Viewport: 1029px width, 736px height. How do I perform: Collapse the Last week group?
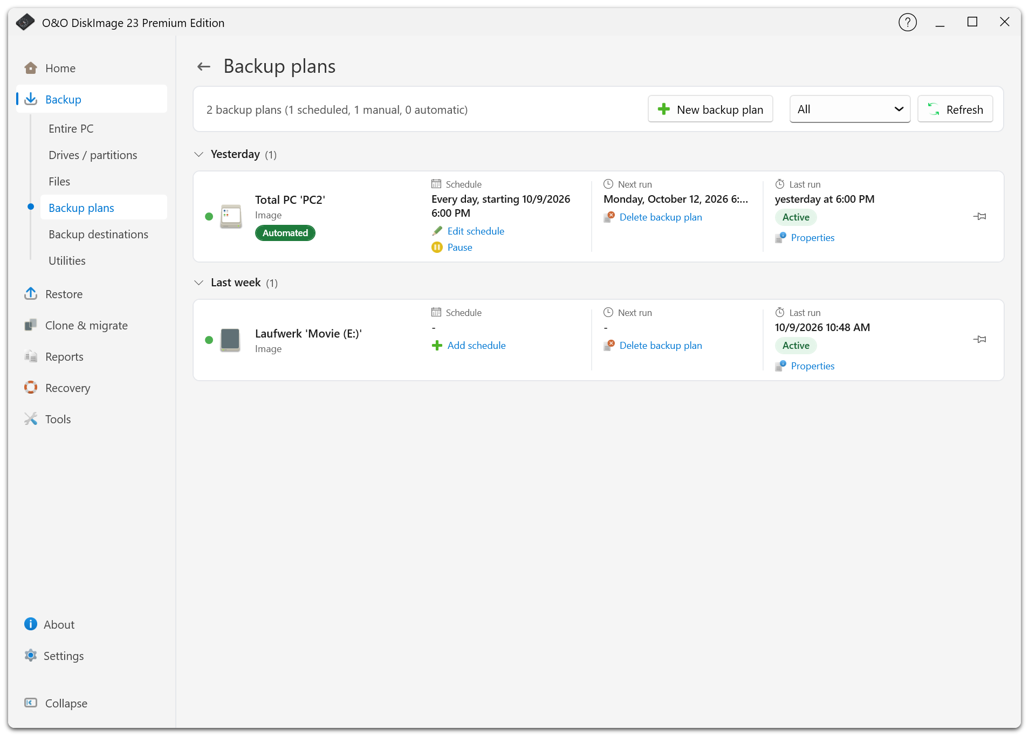199,283
